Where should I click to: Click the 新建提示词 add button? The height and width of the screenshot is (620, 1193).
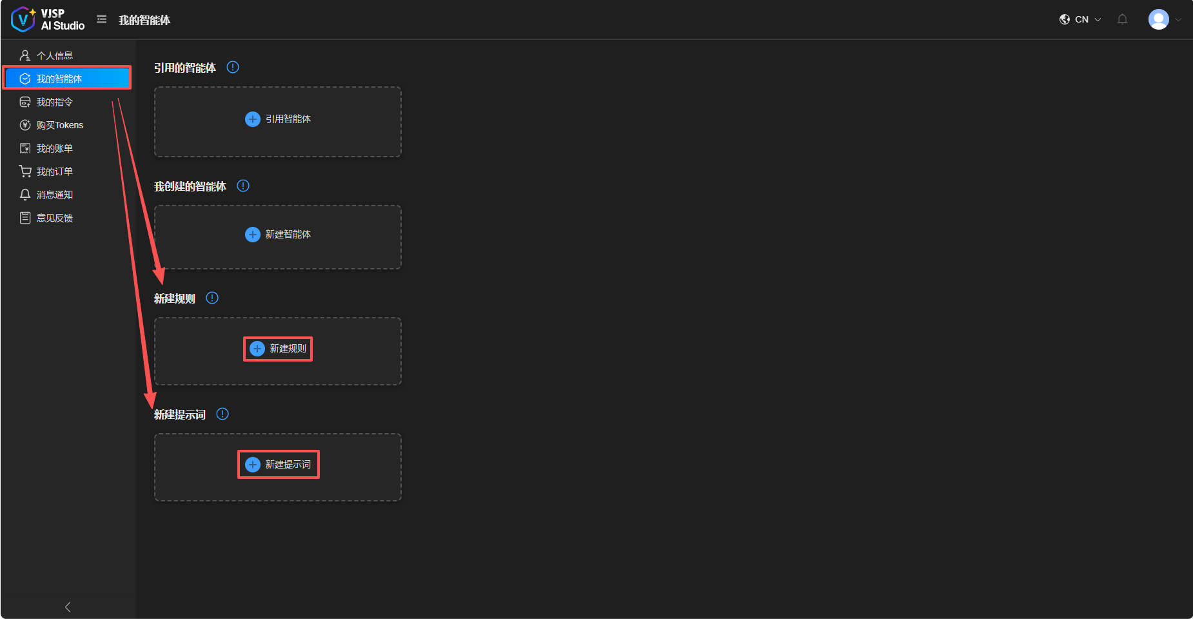click(278, 465)
